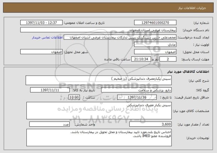
Task: Click the quantity field showing 3,600
Action: click(x=150, y=124)
